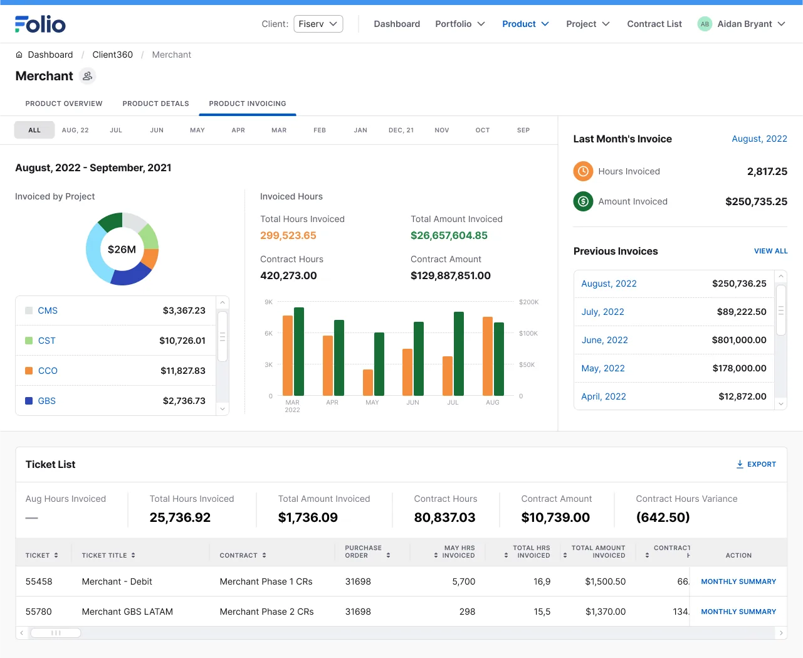Viewport: 803px width, 658px height.
Task: Sort by the Total Hrs Invoiced column arrows
Action: tap(506, 555)
